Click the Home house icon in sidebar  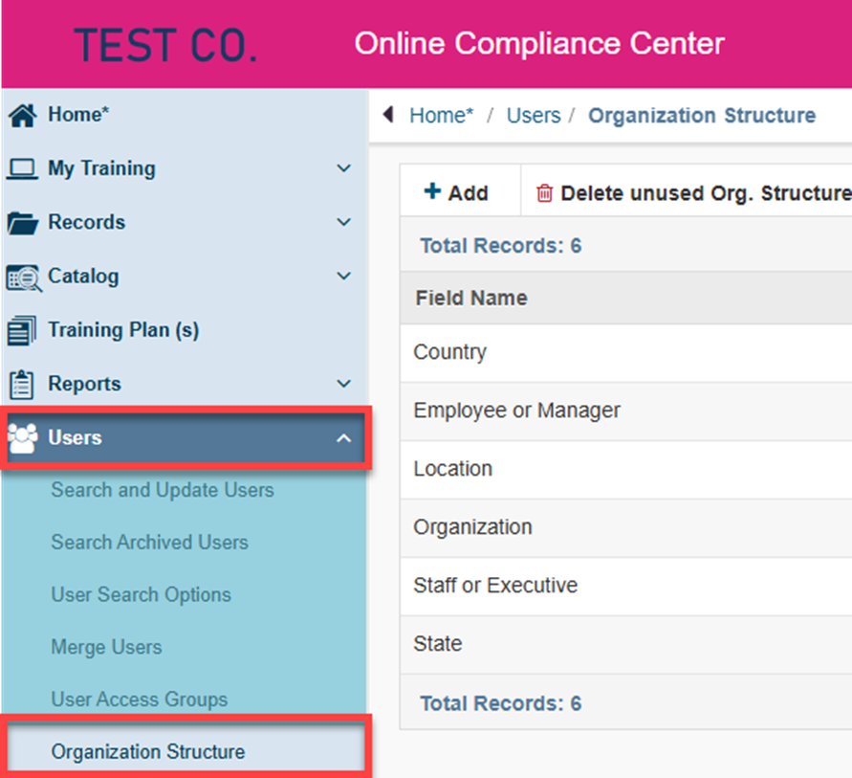[x=22, y=115]
